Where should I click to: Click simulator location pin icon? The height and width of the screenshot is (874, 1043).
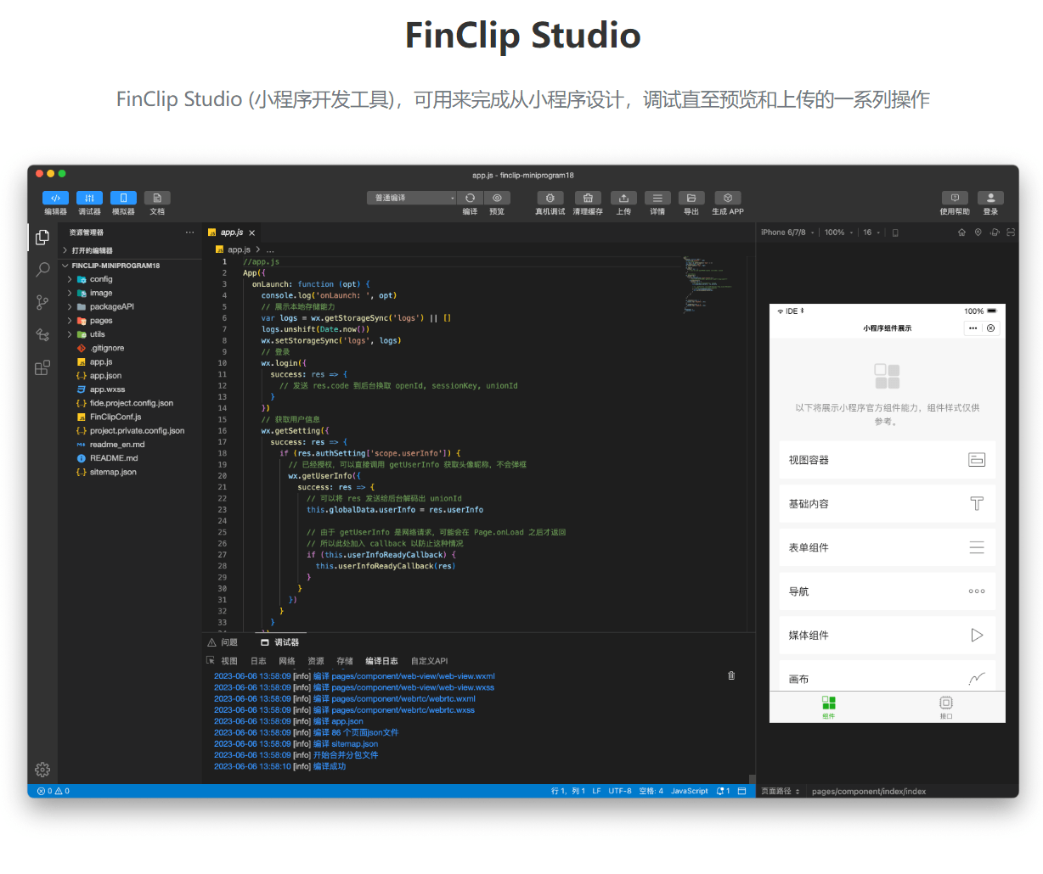(978, 233)
